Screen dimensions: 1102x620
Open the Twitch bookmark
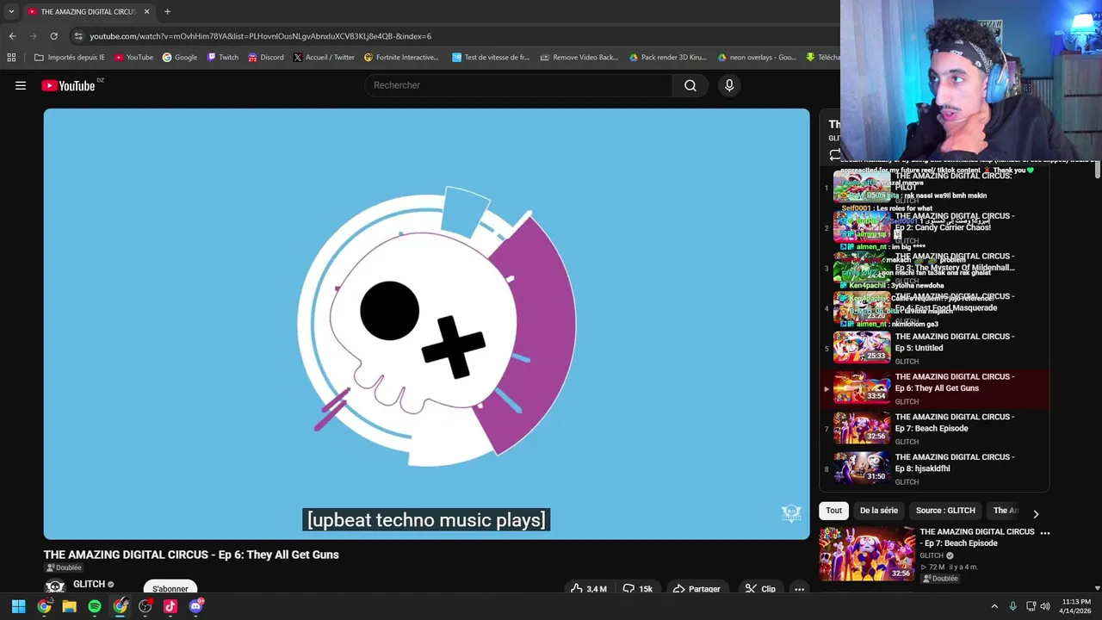click(222, 58)
